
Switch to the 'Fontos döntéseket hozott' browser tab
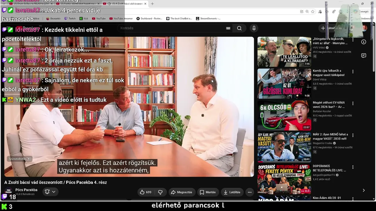77,4
